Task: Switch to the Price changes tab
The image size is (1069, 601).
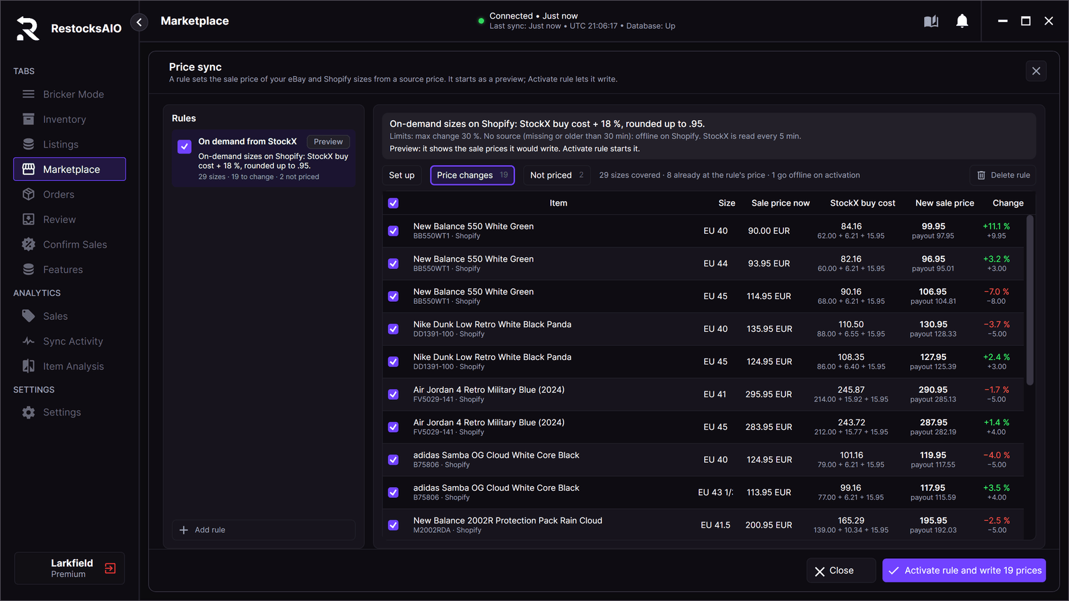Action: (472, 175)
